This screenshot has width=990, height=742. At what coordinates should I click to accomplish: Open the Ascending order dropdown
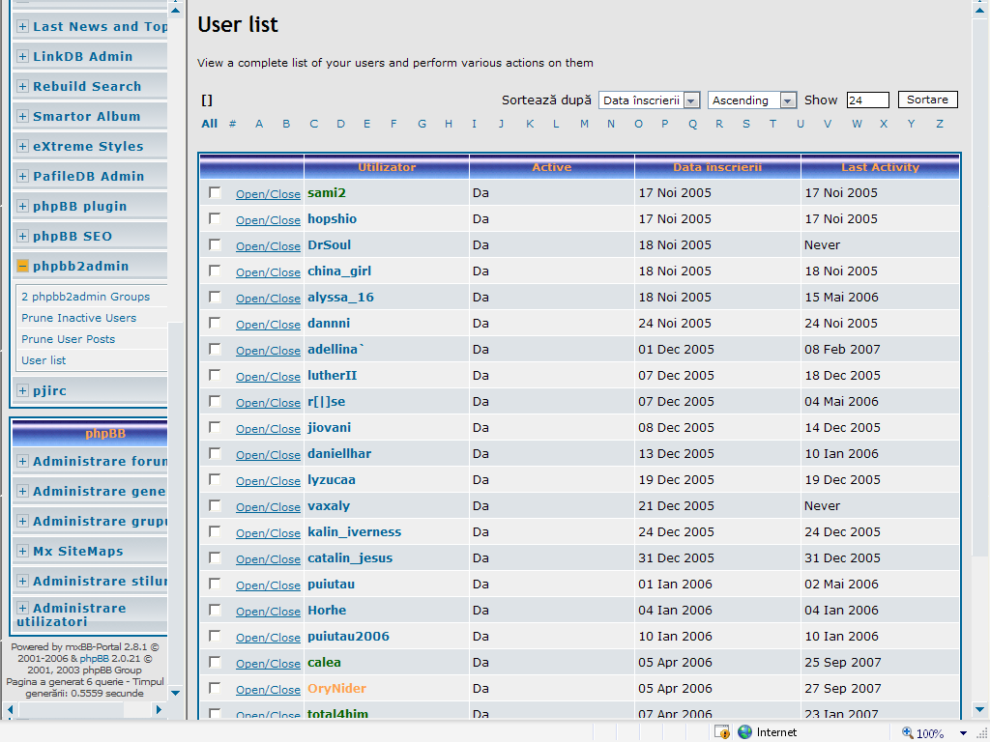pos(788,100)
